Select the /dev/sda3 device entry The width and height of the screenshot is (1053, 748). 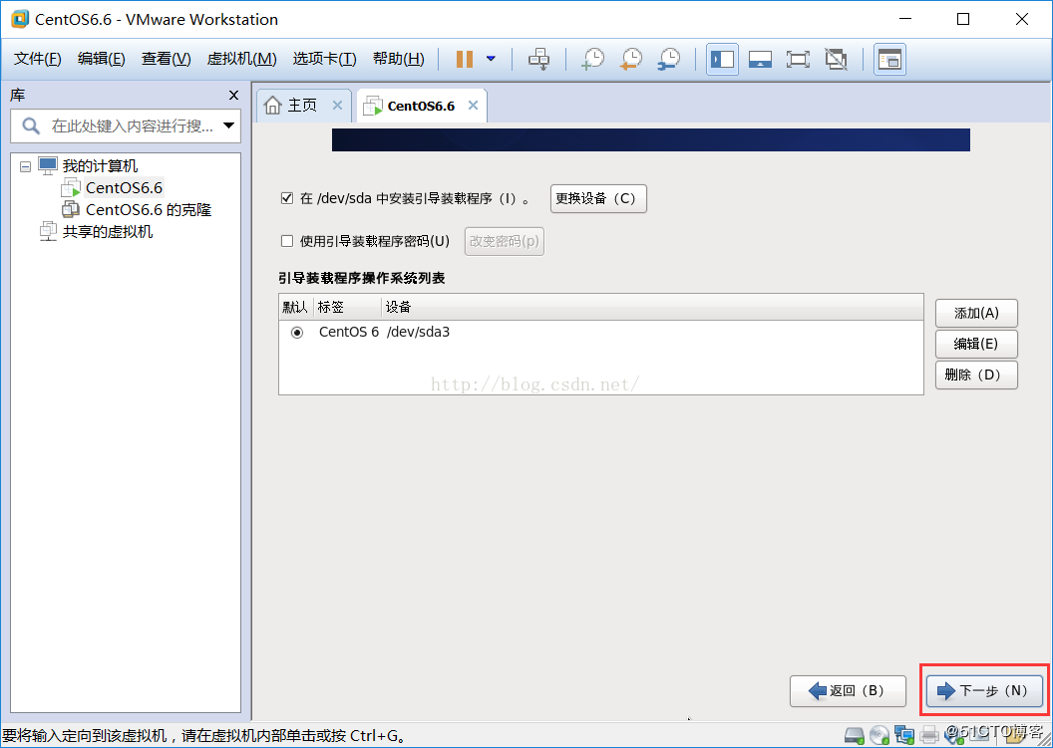point(419,332)
